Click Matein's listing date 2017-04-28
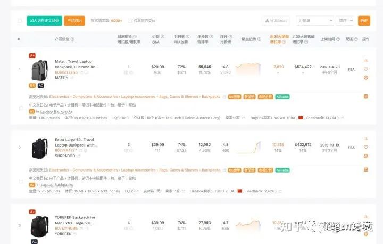This screenshot has width=383, height=244. click(x=330, y=67)
